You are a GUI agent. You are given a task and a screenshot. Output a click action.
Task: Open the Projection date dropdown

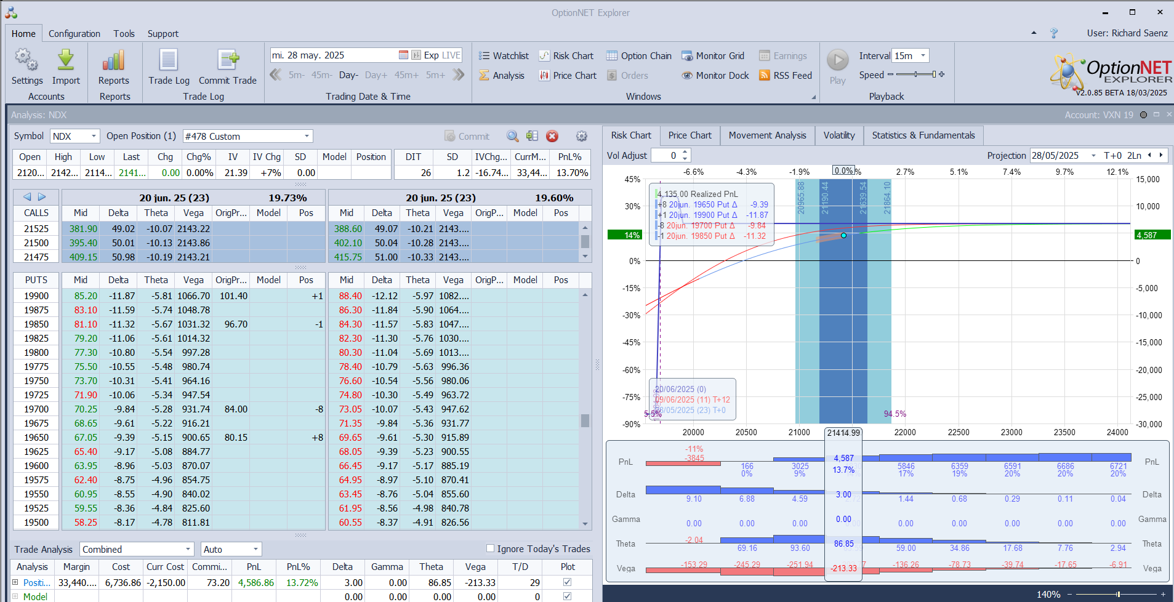tap(1093, 156)
